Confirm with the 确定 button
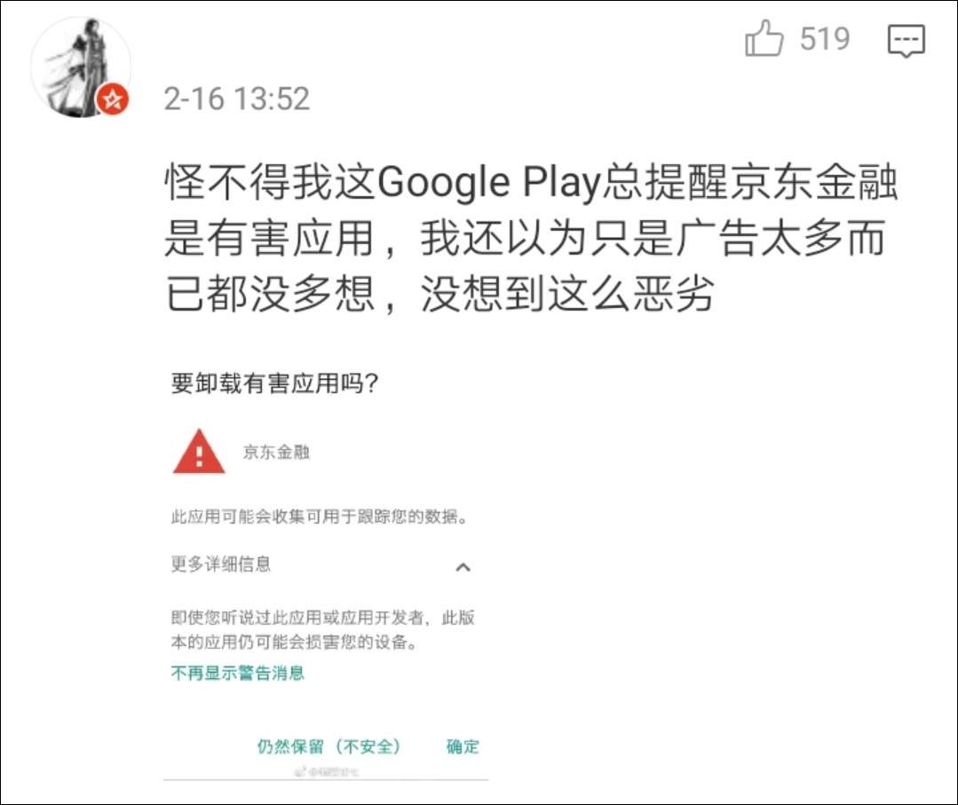The height and width of the screenshot is (805, 958). click(x=463, y=746)
